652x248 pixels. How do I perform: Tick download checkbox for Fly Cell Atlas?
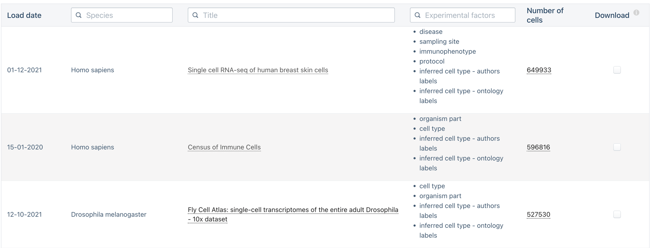pyautogui.click(x=617, y=214)
